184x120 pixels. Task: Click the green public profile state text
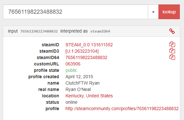pos(71,71)
